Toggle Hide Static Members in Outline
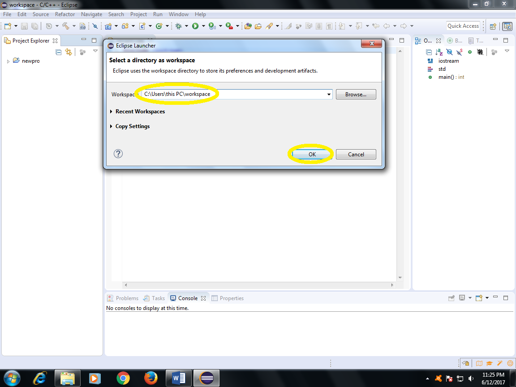 tap(460, 52)
